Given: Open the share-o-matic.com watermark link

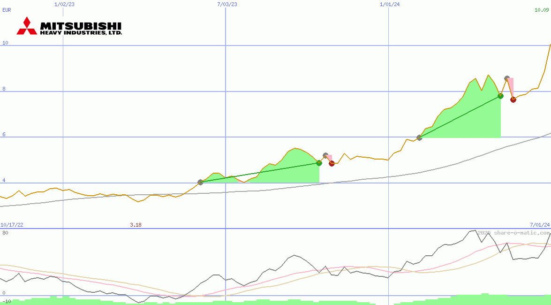Looking at the screenshot, I should (x=513, y=233).
